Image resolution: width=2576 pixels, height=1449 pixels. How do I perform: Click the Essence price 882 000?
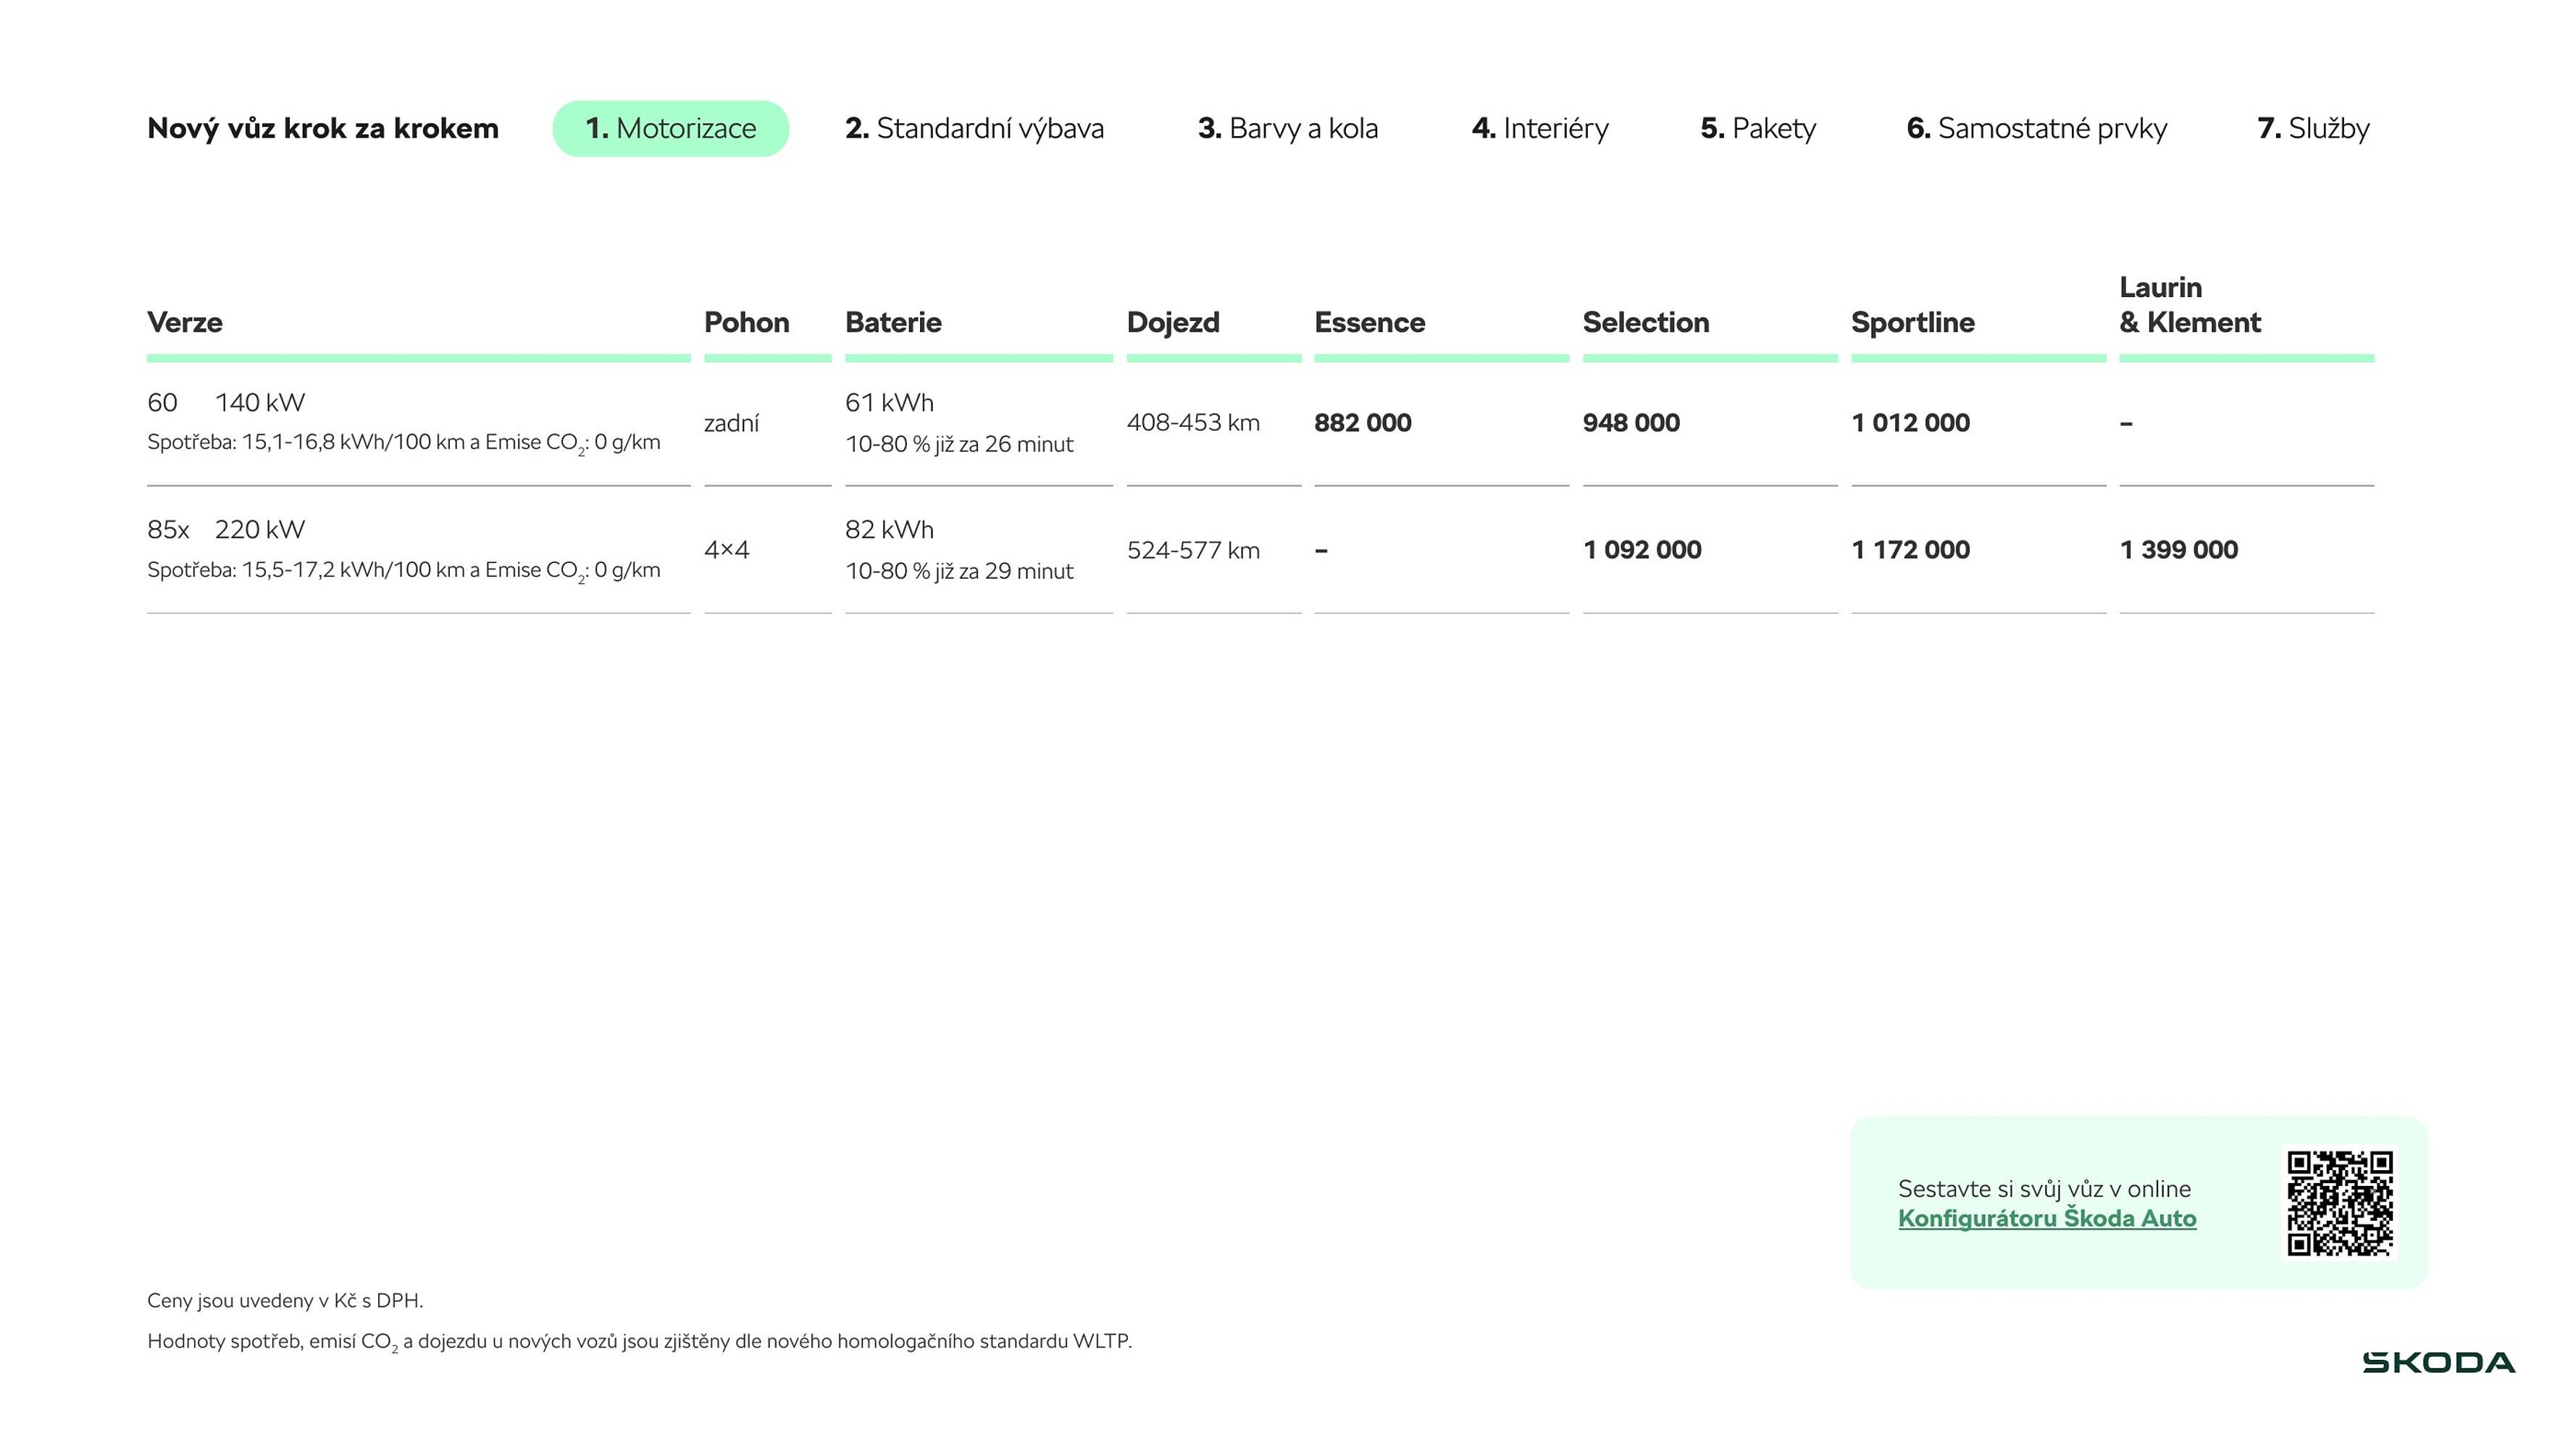tap(1362, 423)
